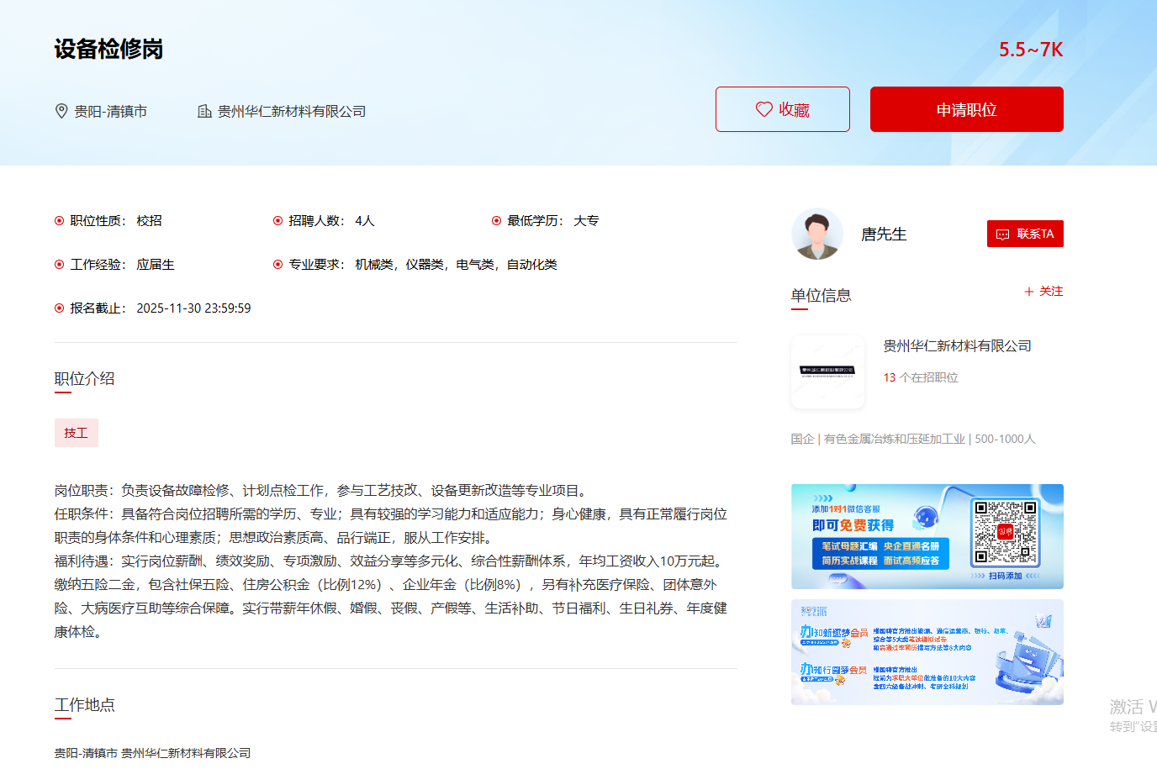The image size is (1157, 769).
Task: Click the 任职条件 paragraph
Action: pos(391,526)
